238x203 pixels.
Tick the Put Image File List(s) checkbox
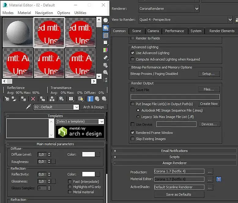[x=133, y=104]
